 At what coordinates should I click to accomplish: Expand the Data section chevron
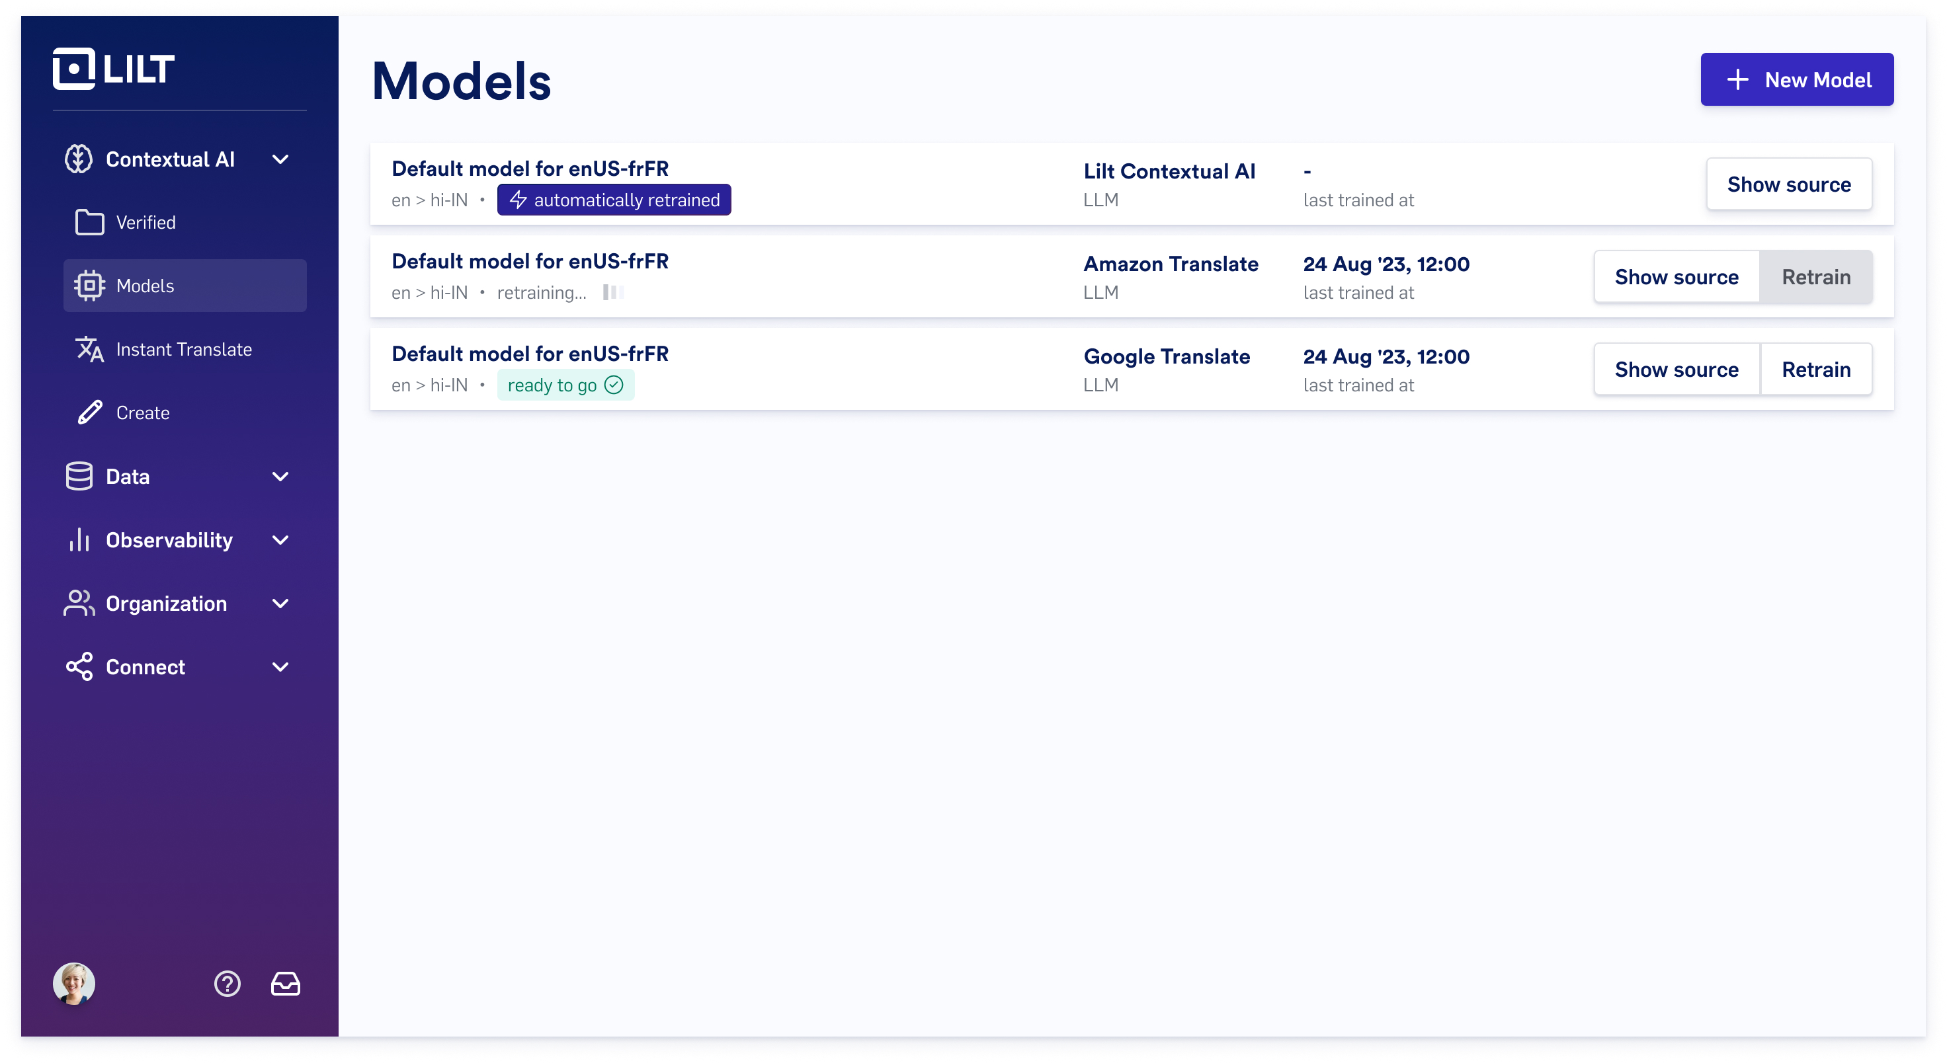280,476
